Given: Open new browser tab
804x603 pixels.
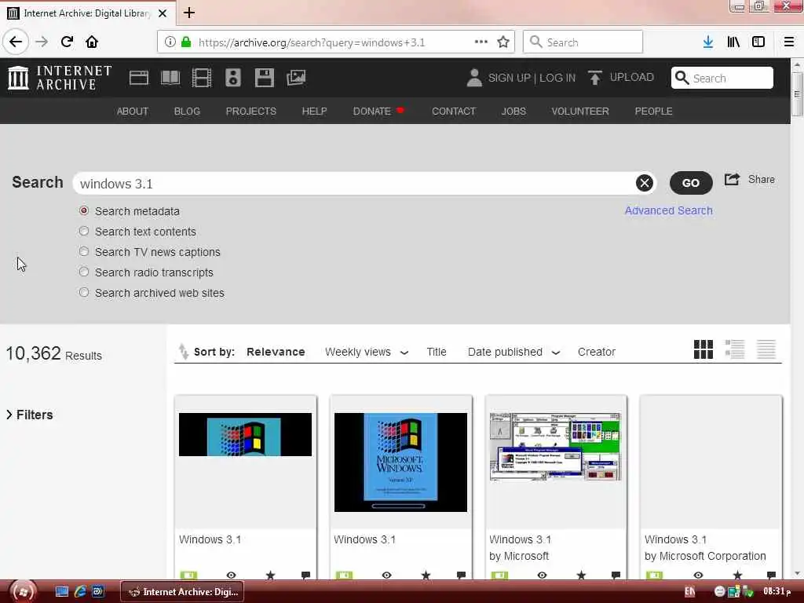Looking at the screenshot, I should pyautogui.click(x=189, y=13).
